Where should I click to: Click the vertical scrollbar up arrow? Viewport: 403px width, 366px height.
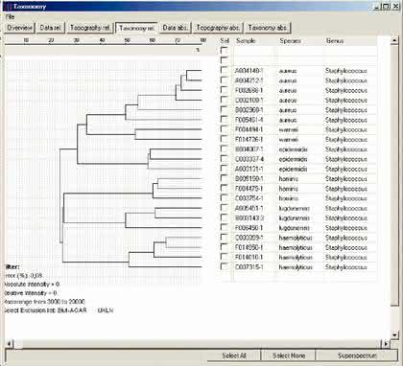pos(395,40)
